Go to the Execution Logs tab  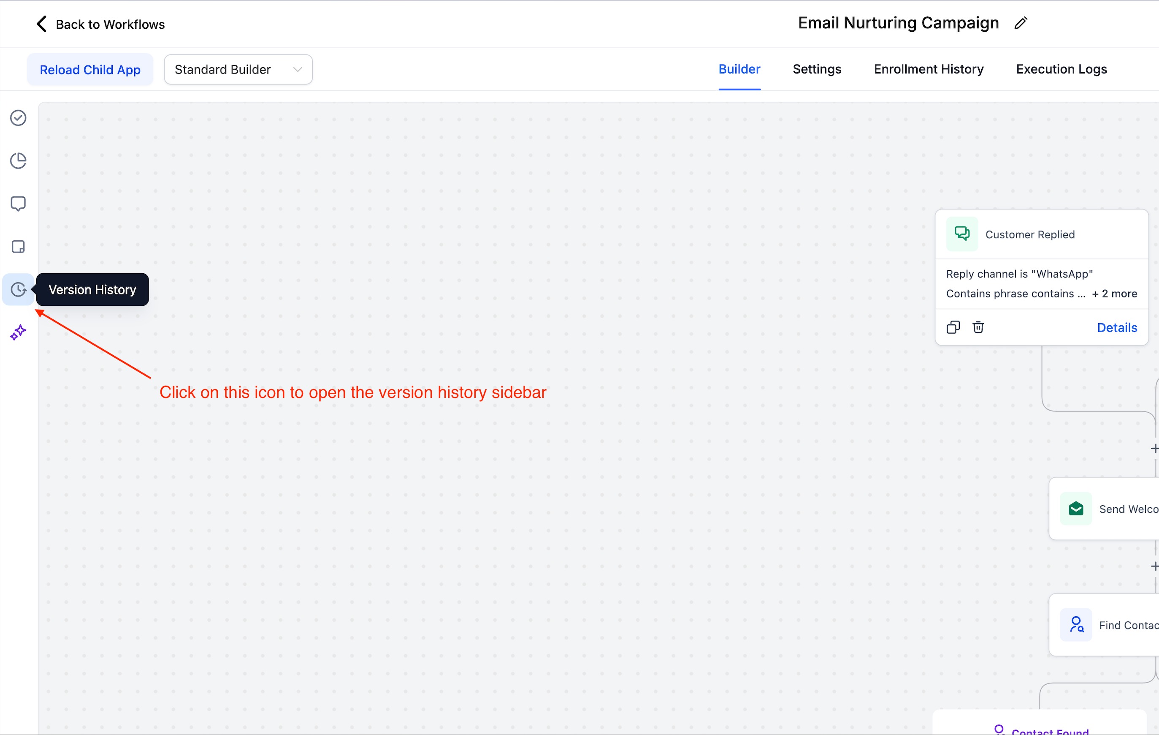1062,69
